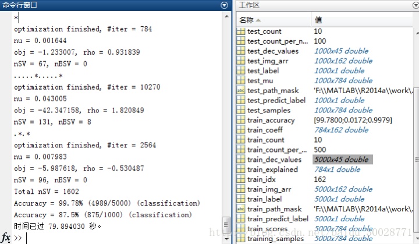This screenshot has width=419, height=244.
Task: Click the train_coeff variable icon
Action: [240, 130]
